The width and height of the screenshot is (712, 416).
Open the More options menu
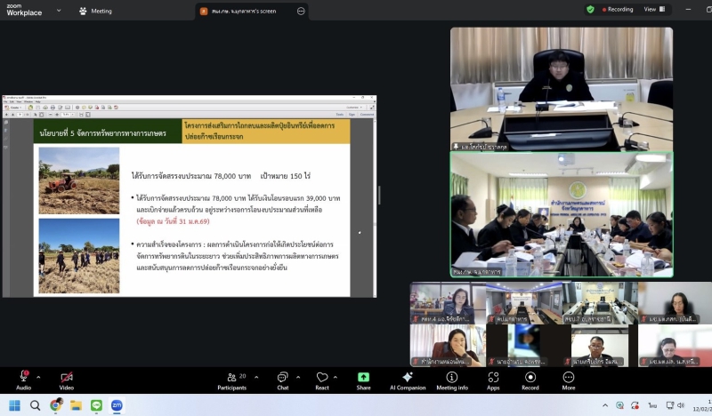[x=569, y=378]
